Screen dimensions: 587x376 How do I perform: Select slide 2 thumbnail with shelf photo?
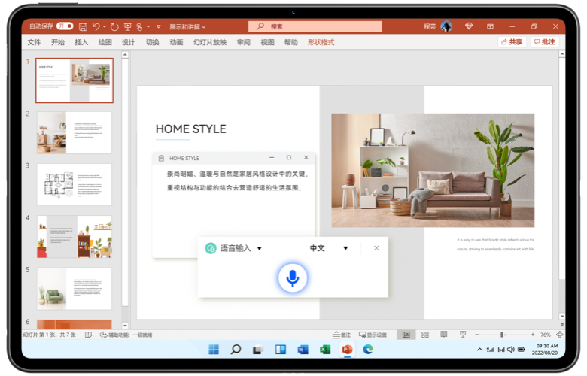click(74, 132)
